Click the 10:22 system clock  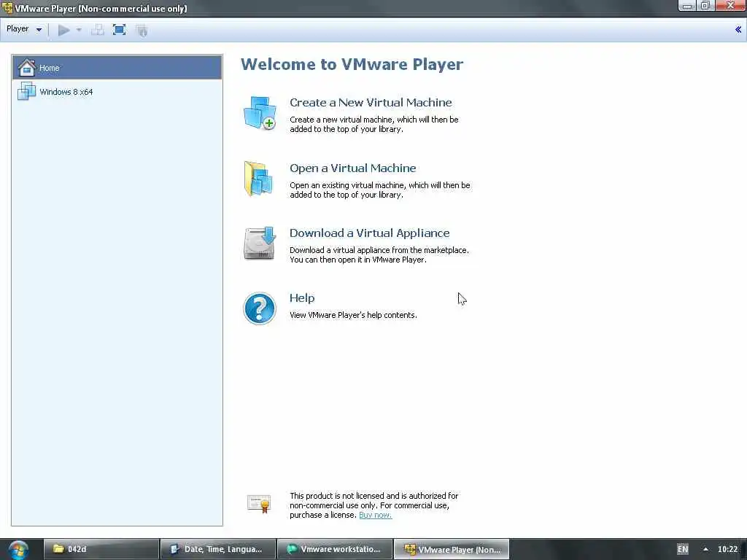click(727, 549)
